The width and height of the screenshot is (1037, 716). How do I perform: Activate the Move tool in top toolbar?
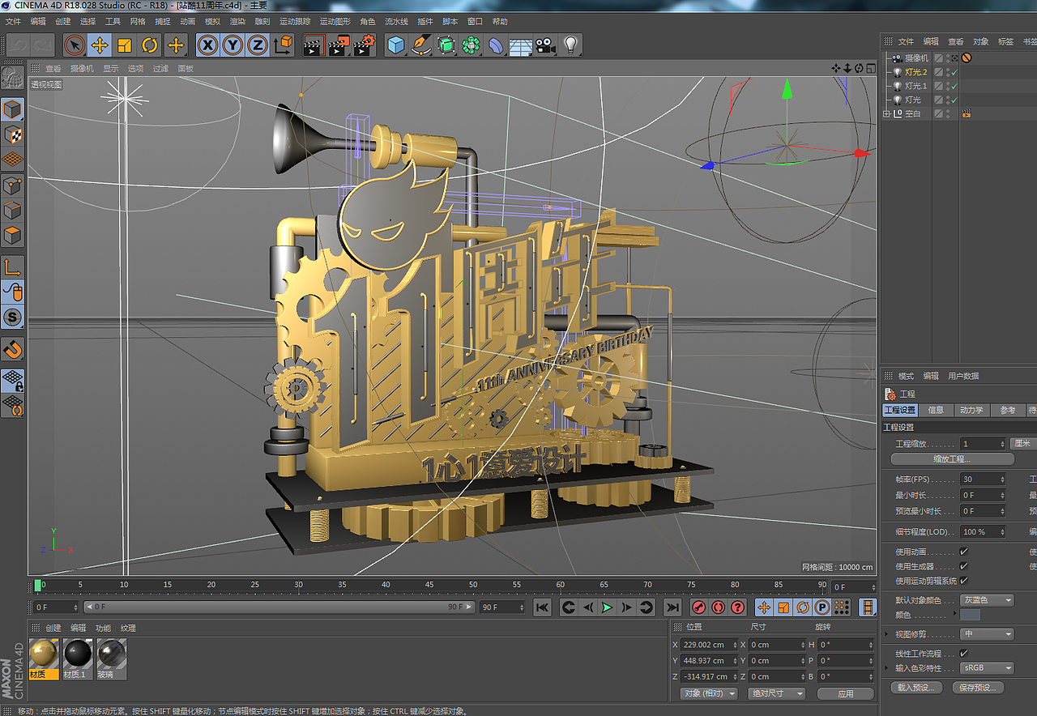pos(100,45)
